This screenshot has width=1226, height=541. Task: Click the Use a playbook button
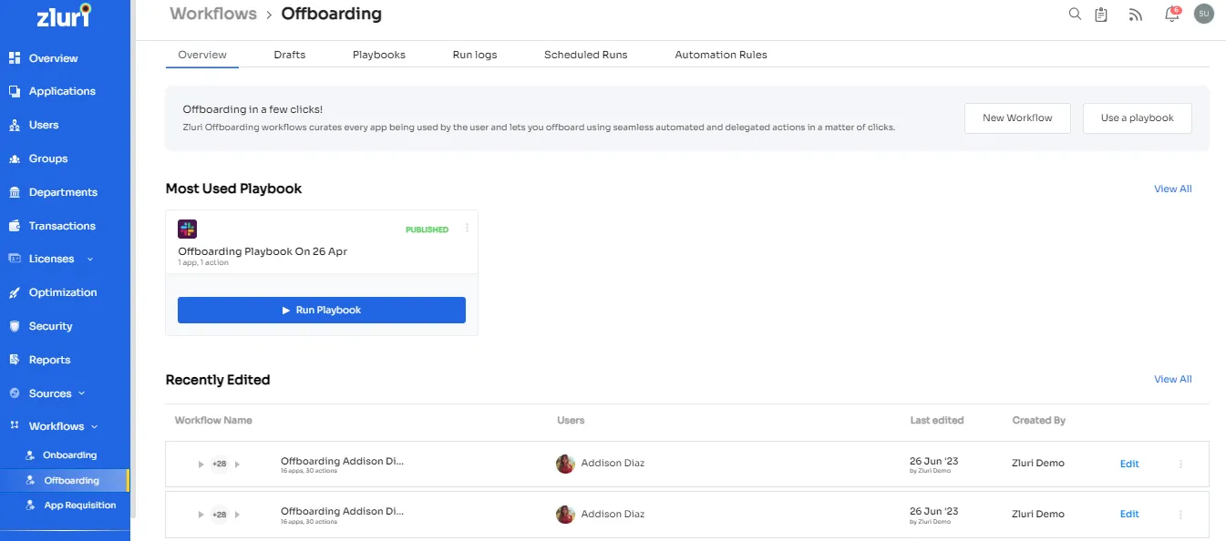(1138, 118)
